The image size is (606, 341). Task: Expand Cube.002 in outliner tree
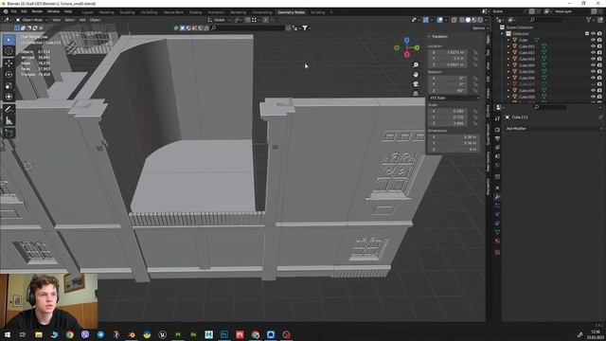click(x=508, y=53)
